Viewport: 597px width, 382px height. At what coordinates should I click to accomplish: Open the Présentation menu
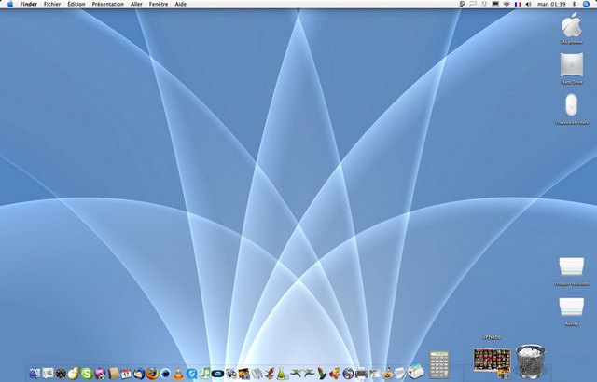point(108,4)
